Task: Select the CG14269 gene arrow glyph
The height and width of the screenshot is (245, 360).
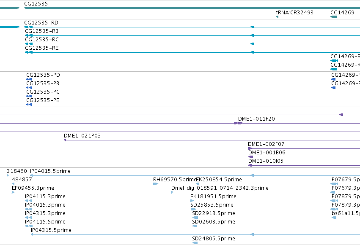Action: click(334, 17)
